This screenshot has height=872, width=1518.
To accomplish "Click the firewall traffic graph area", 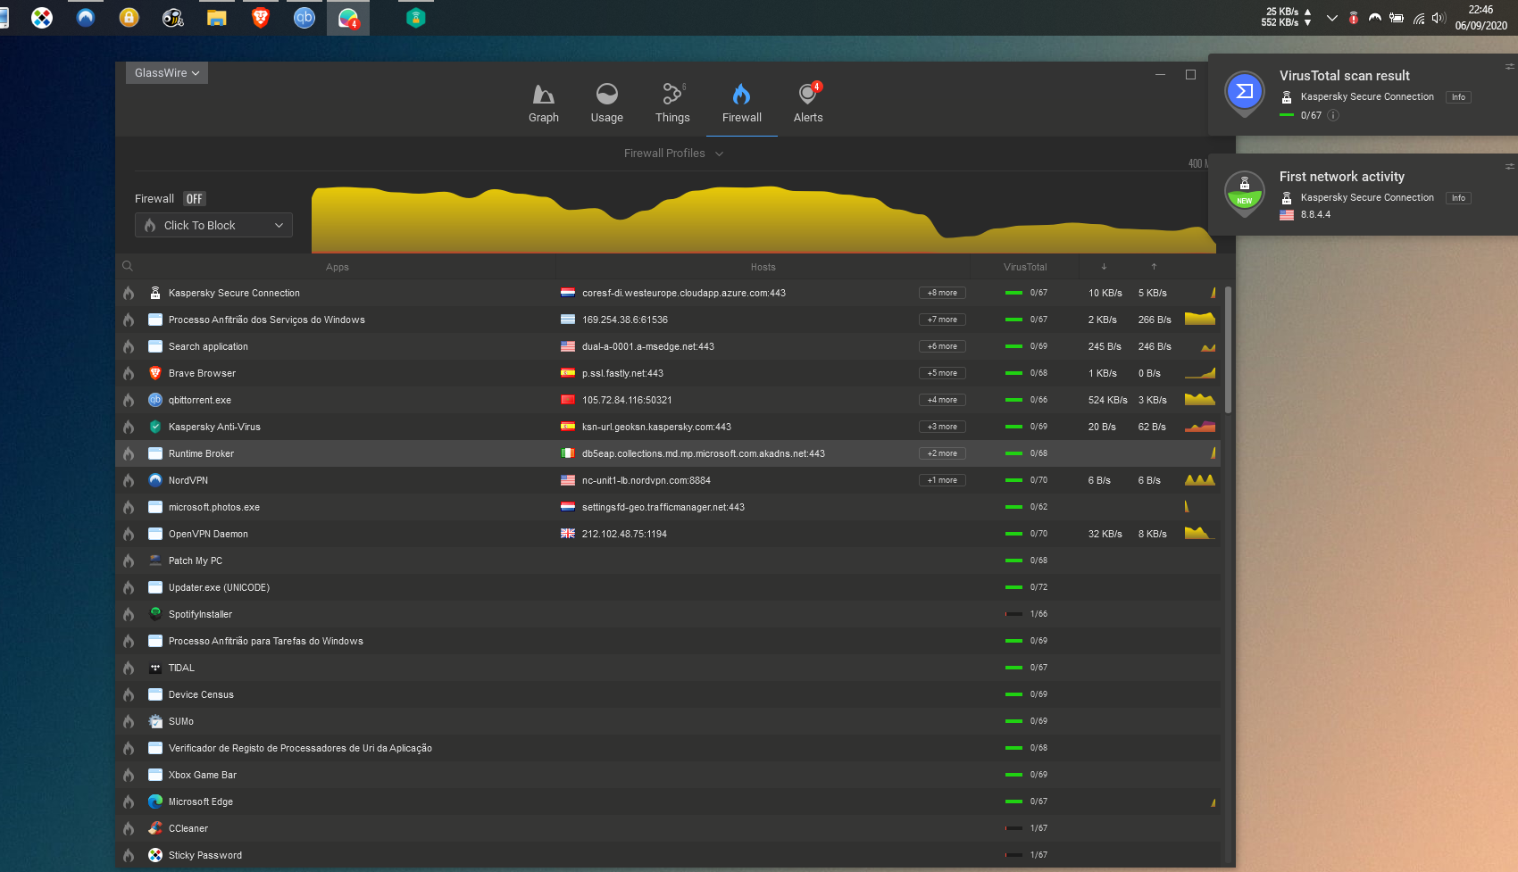I will click(763, 219).
